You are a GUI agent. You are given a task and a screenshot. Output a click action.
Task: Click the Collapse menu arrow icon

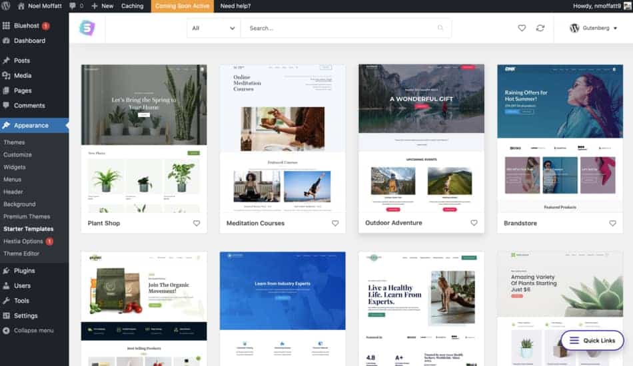[6, 331]
